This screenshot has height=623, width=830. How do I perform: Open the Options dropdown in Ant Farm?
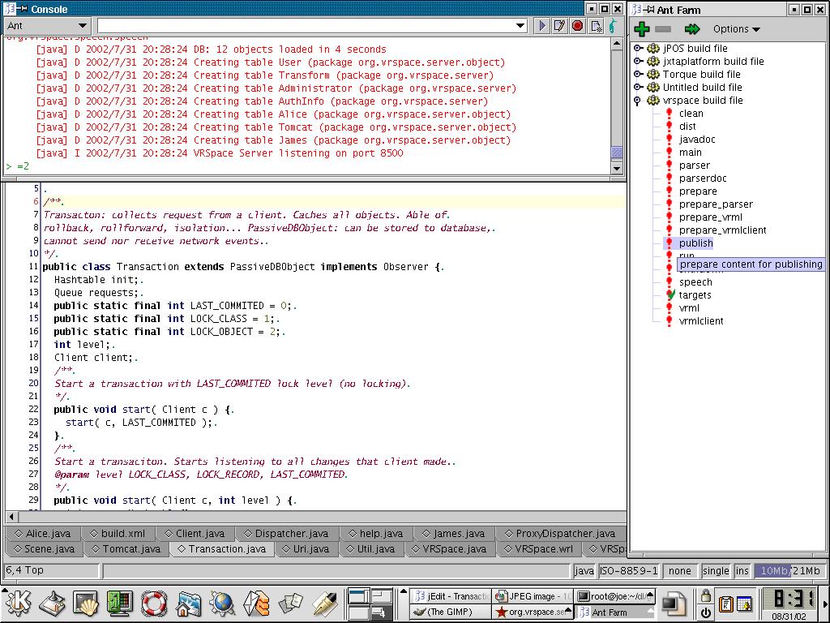pos(736,29)
